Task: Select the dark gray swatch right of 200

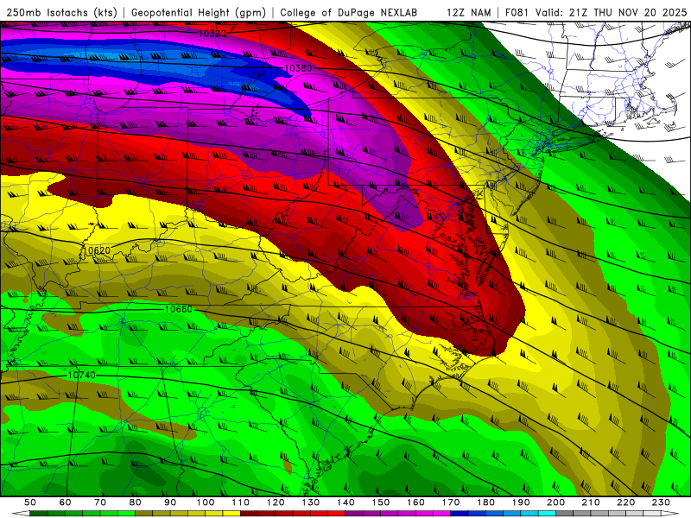Action: click(565, 514)
